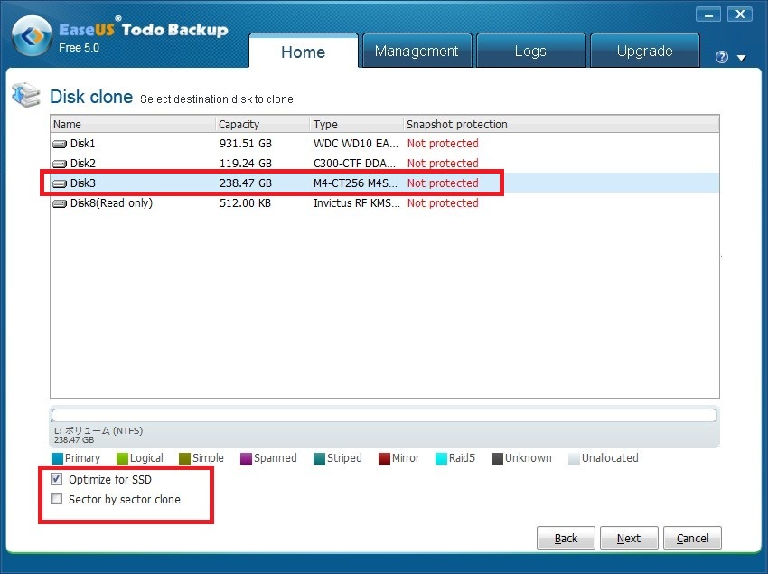Screen dimensions: 768x574
Task: Cancel the disk clone wizard
Action: pos(692,538)
